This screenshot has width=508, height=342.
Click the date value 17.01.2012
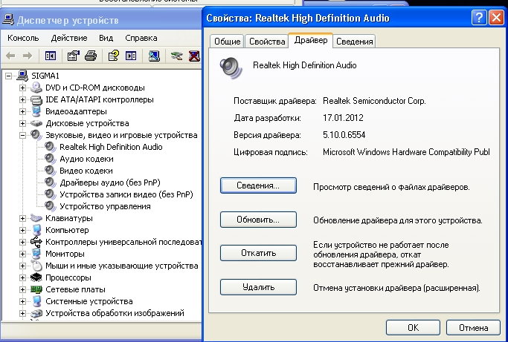343,118
